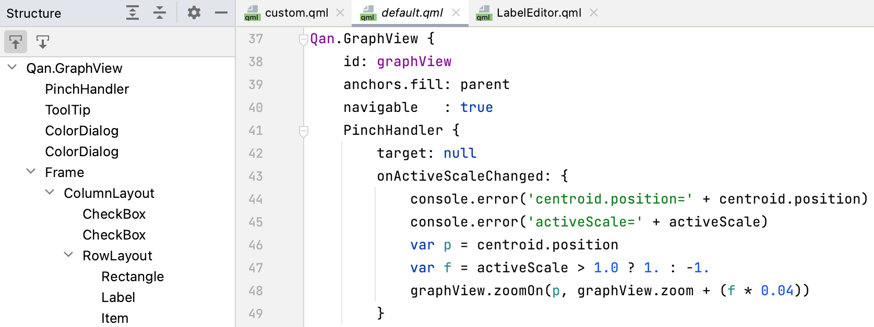Select the second CheckBox tree item

tap(114, 235)
